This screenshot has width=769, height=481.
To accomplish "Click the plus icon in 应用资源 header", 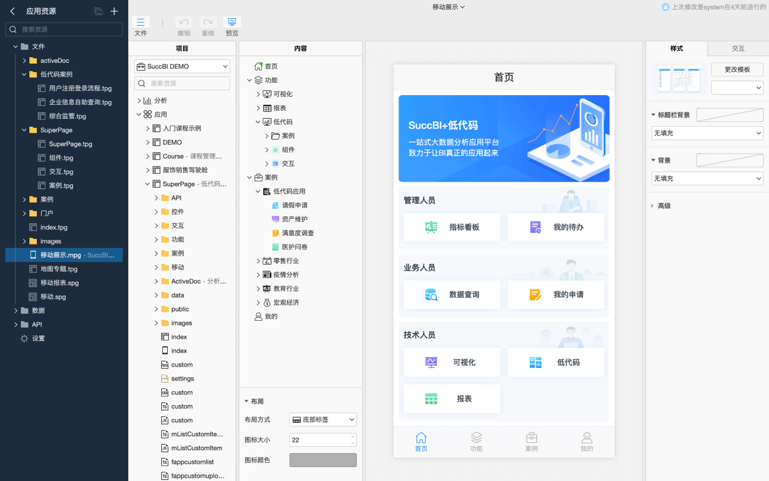I will [114, 11].
